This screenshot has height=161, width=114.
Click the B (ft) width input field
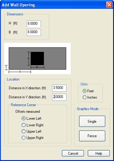coord(34,32)
